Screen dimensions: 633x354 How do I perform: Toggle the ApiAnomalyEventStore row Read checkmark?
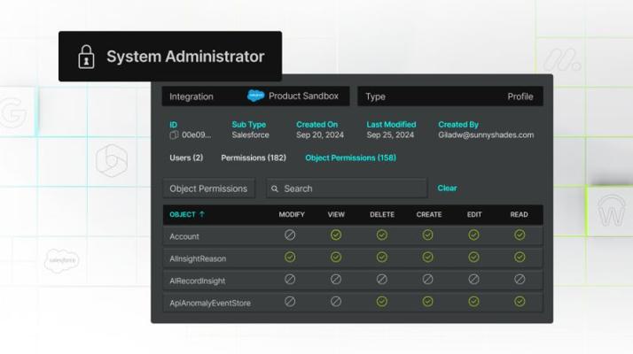tap(520, 302)
